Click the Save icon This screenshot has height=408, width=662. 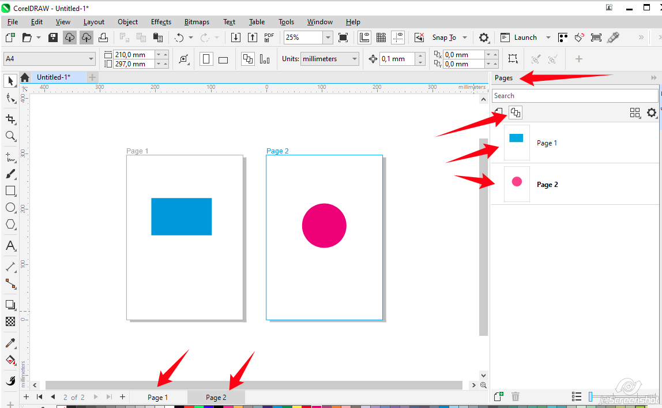[x=53, y=38]
